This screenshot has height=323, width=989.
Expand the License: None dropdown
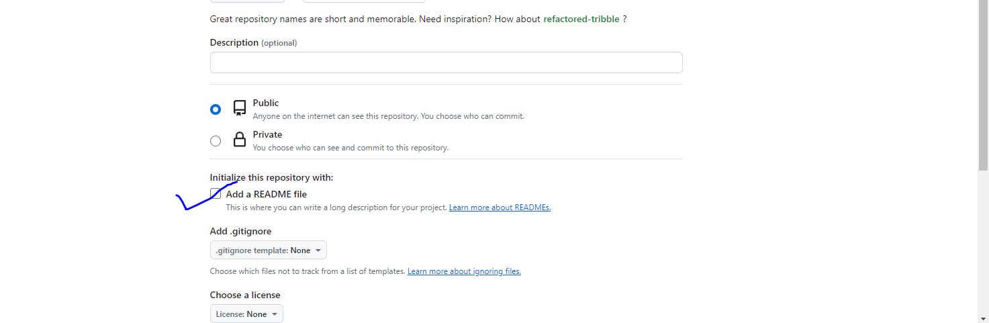click(x=246, y=314)
